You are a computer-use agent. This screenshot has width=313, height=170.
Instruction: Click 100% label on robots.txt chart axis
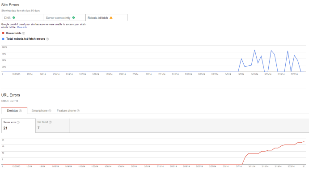[x=4, y=47]
